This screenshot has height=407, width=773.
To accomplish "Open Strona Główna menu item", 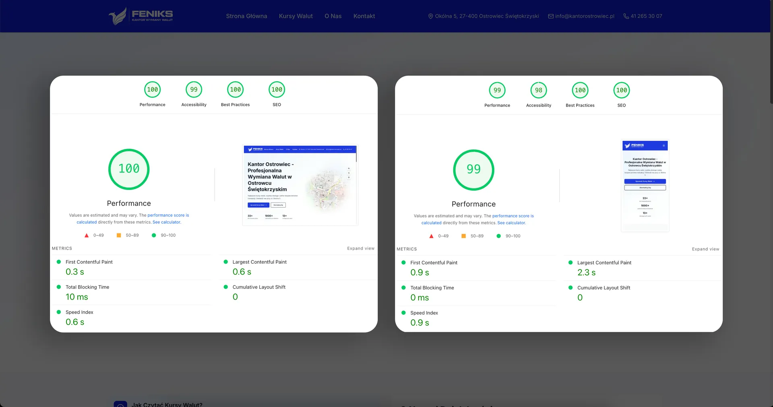I will [246, 16].
